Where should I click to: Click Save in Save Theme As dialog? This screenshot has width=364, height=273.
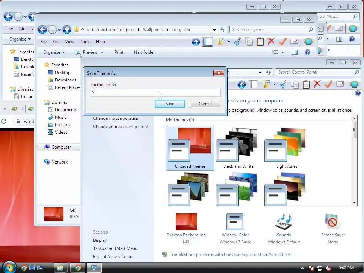(x=170, y=104)
